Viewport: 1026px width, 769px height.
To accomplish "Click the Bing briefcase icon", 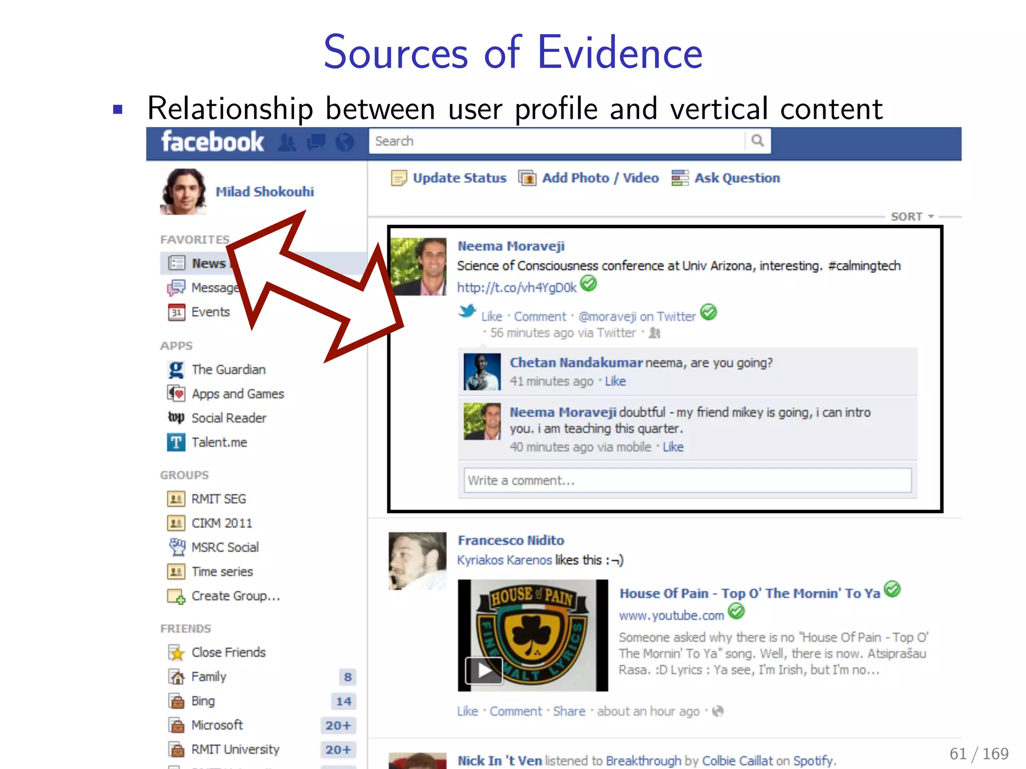I will tap(176, 701).
